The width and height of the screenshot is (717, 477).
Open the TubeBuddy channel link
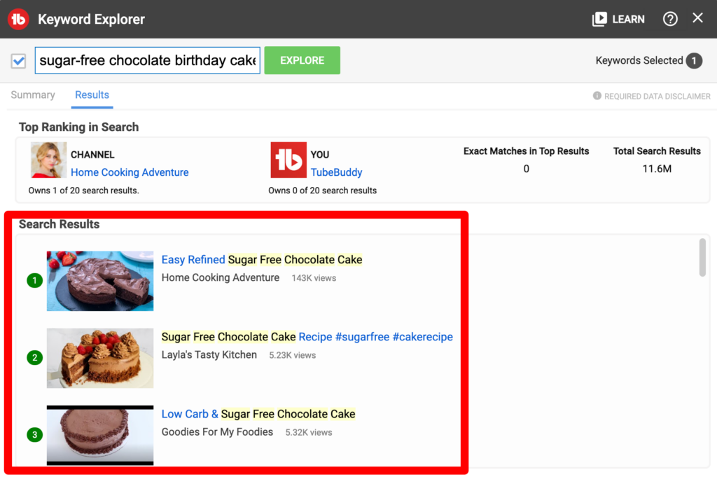click(x=336, y=172)
